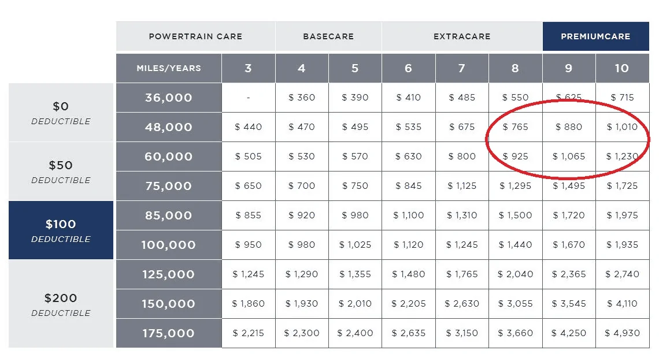
Task: Click the $ 765 price cell
Action: point(516,127)
